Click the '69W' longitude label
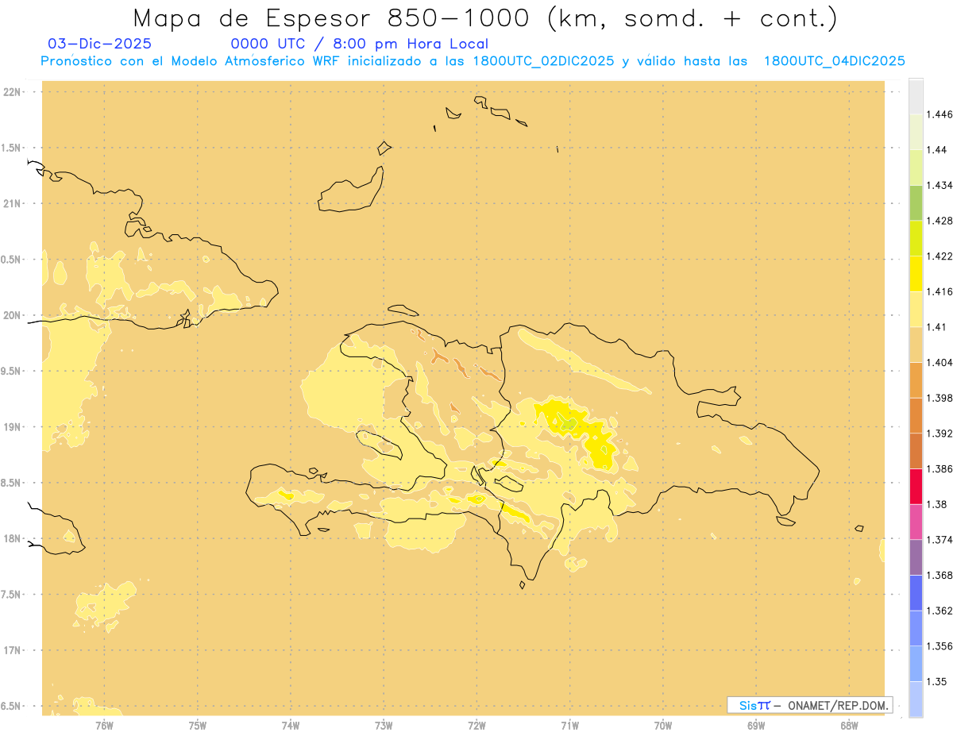The height and width of the screenshot is (736, 953). (x=755, y=726)
